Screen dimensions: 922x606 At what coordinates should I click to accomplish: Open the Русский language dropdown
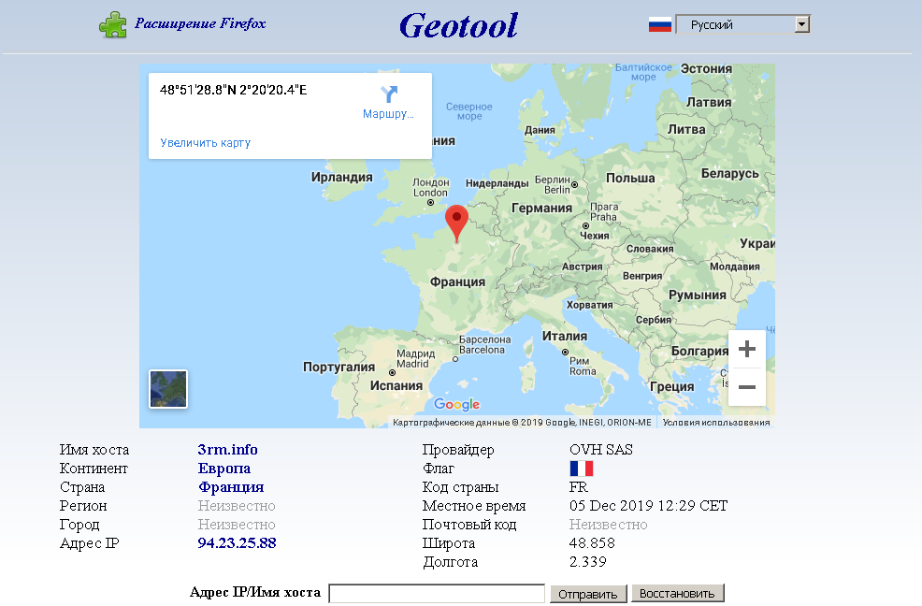click(x=742, y=25)
